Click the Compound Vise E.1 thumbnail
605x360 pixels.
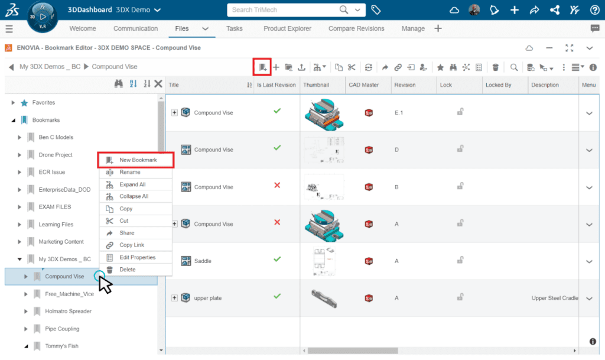point(324,114)
